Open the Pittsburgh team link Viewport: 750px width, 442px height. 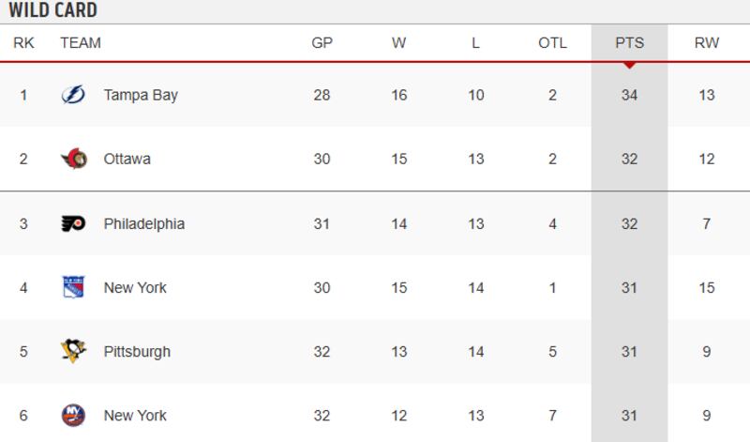click(x=137, y=352)
